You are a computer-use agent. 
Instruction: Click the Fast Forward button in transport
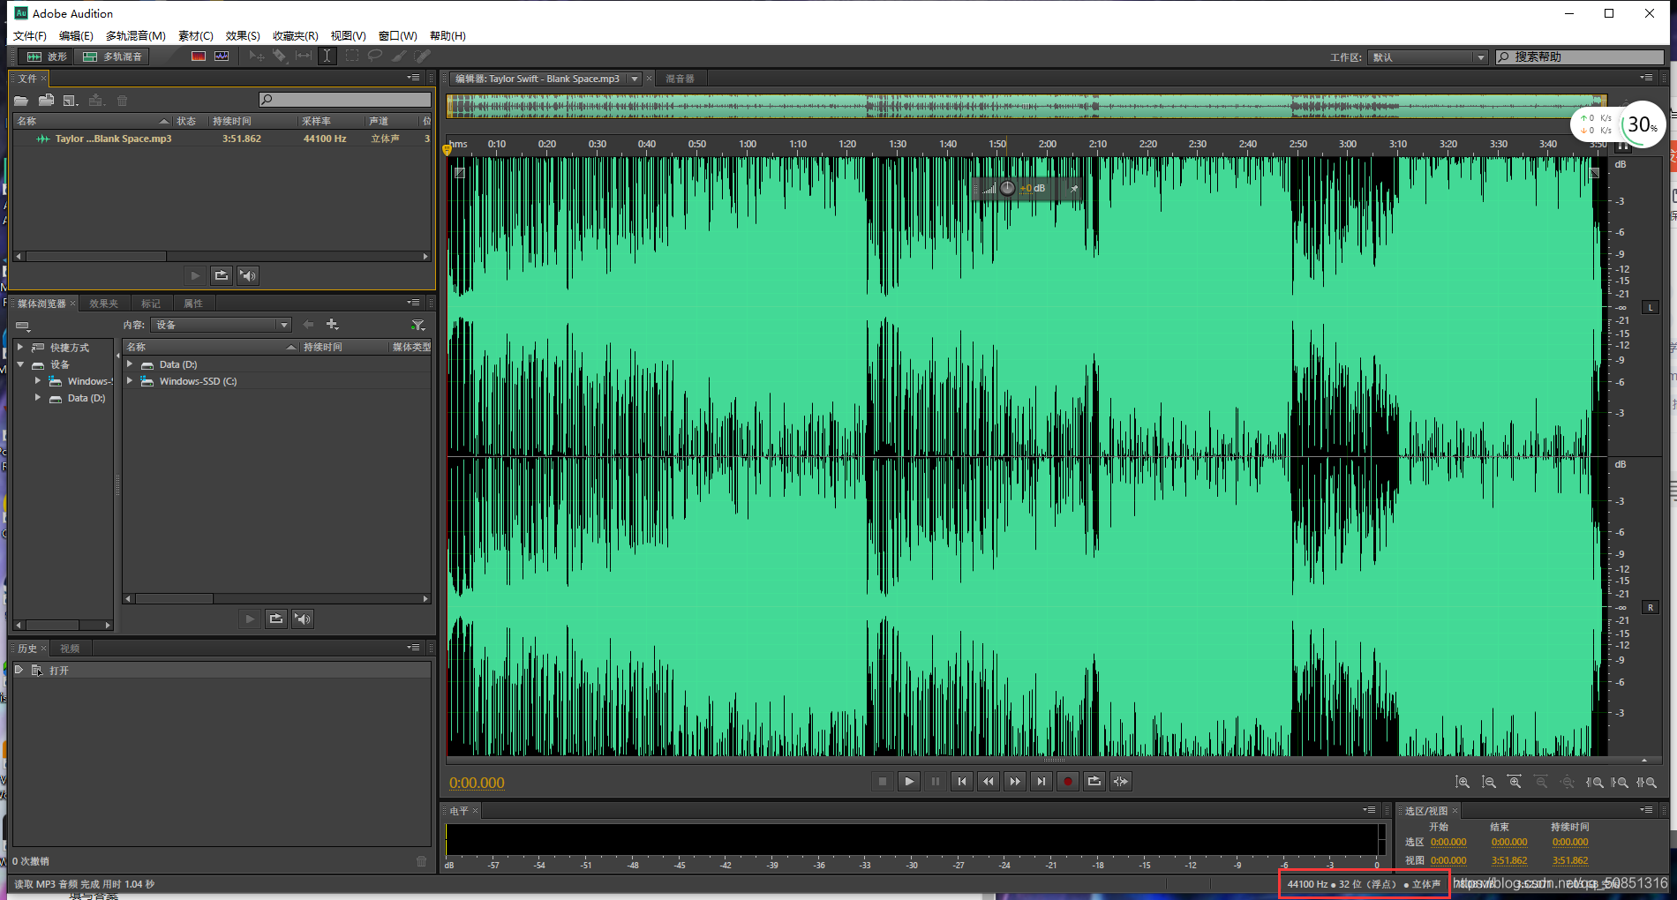(1015, 782)
